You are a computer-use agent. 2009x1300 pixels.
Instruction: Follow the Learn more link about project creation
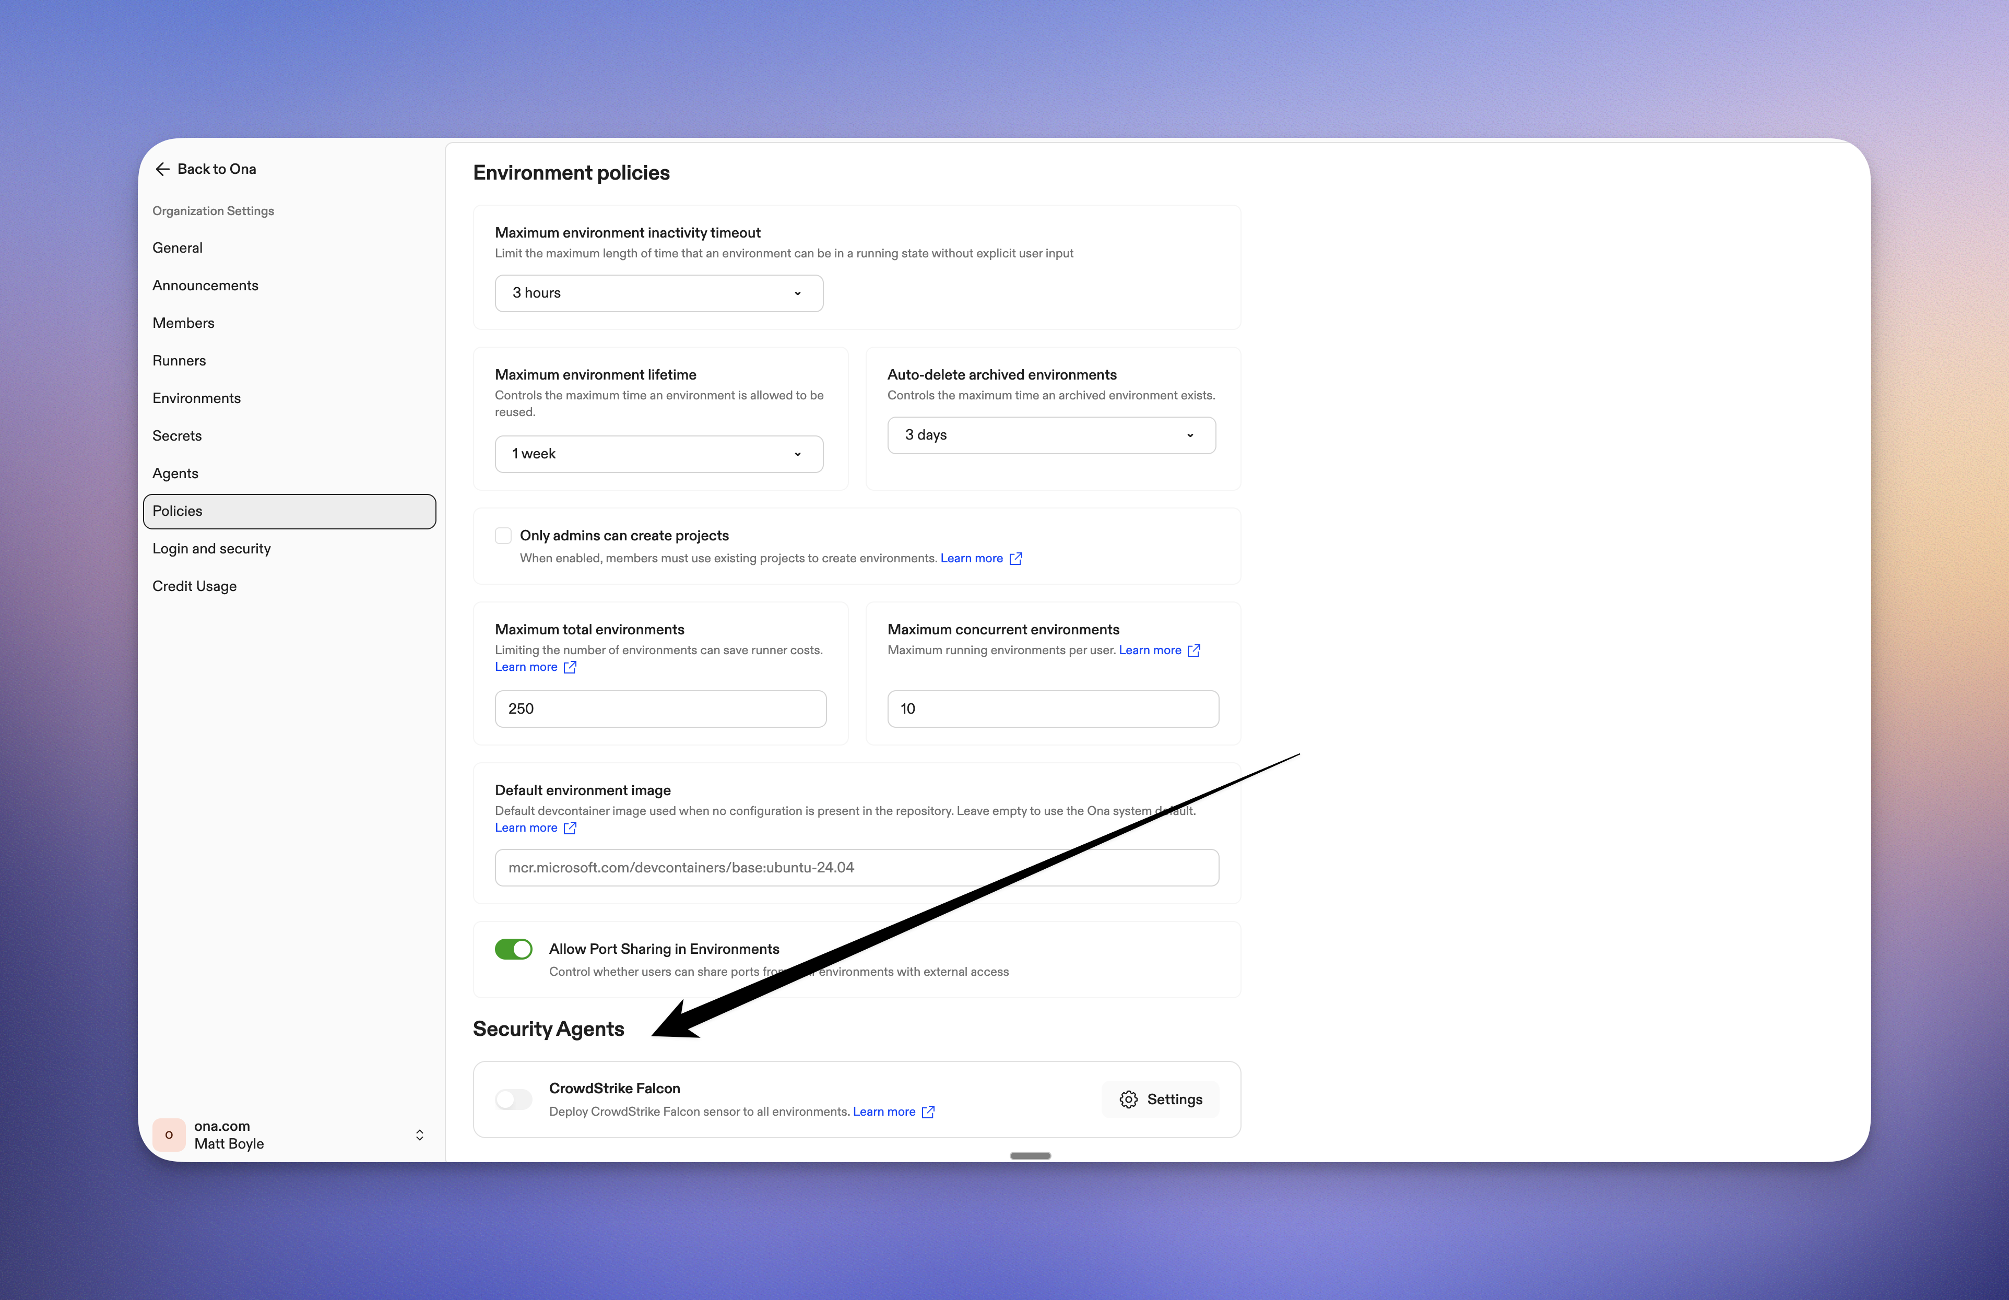(973, 557)
